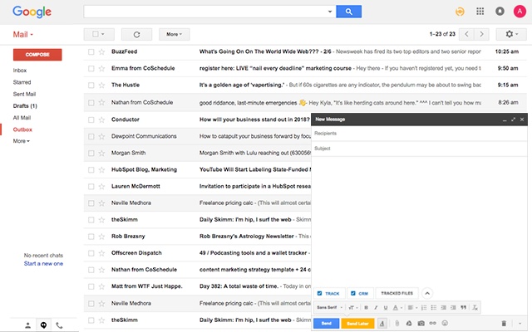Toggle the CRM checkbox
Image resolution: width=532 pixels, height=332 pixels.
pyautogui.click(x=352, y=293)
